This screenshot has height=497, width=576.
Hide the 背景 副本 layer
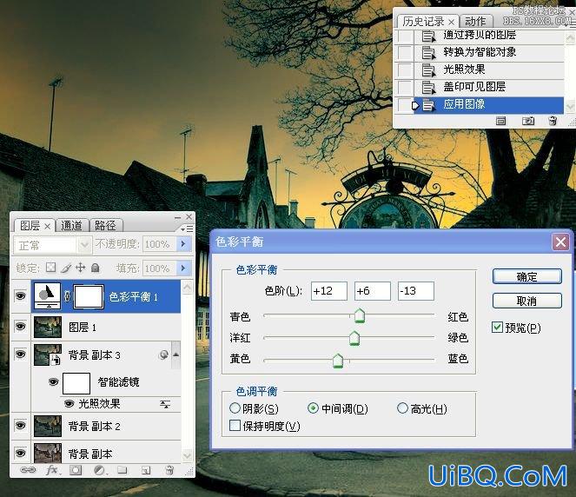point(21,453)
